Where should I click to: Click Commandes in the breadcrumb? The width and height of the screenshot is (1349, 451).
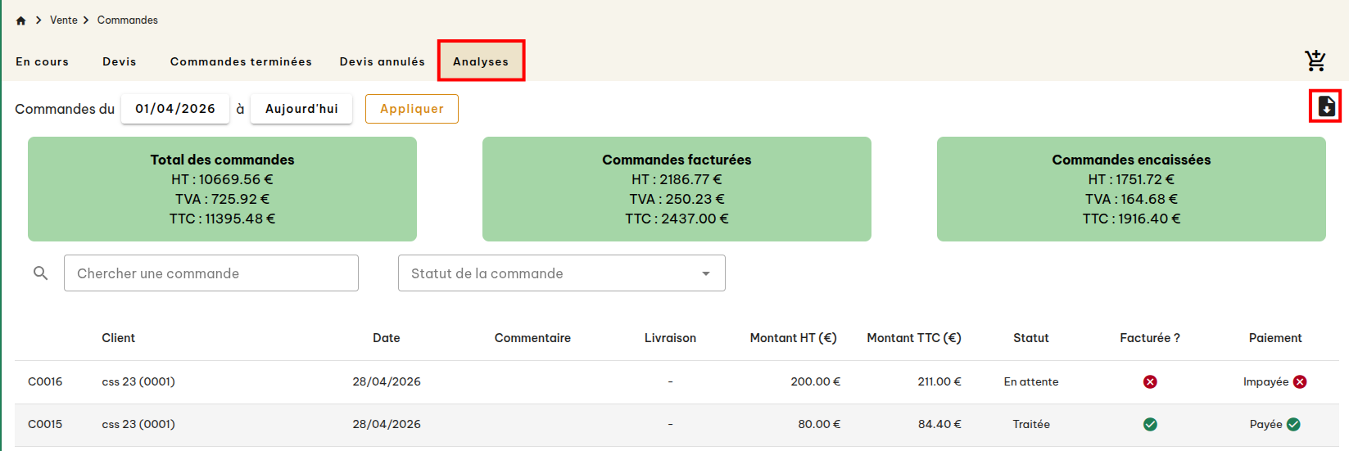(x=128, y=20)
